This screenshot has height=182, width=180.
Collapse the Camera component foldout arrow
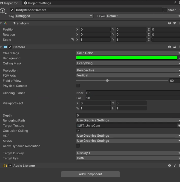coord(1,47)
